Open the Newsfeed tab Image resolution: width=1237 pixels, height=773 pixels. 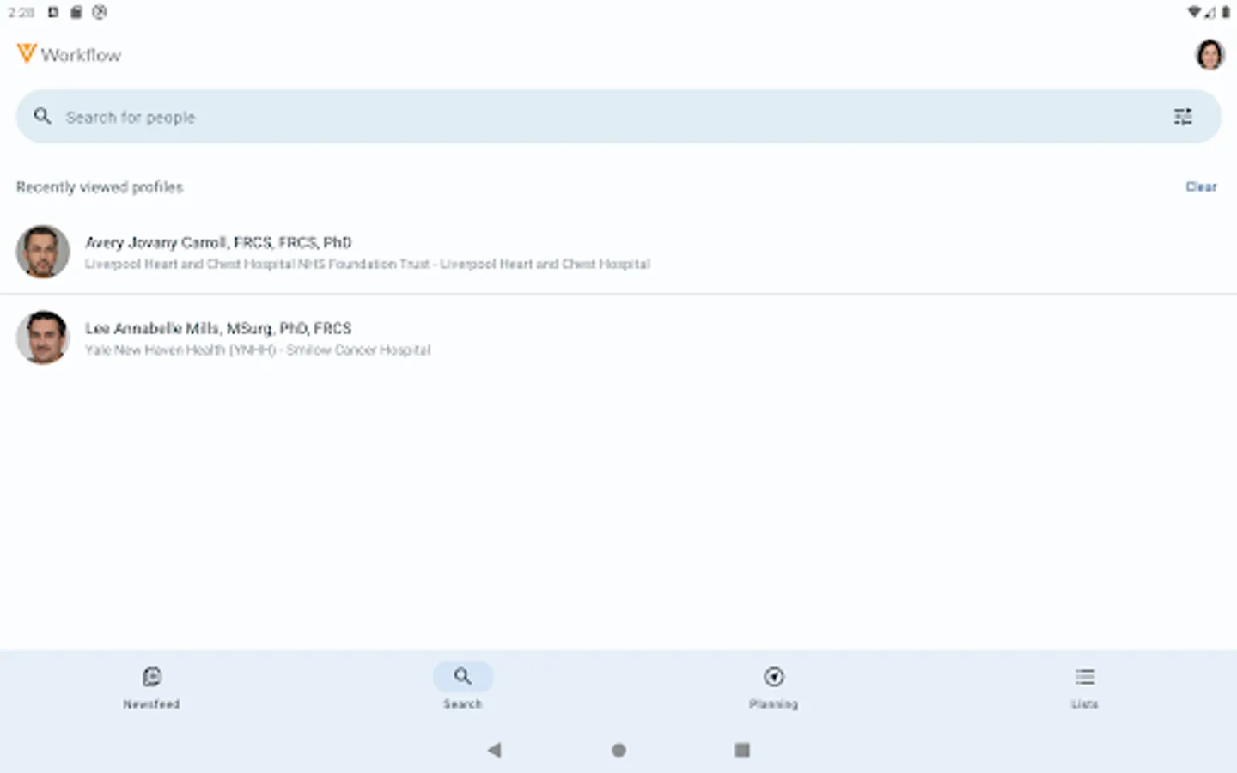(x=152, y=688)
